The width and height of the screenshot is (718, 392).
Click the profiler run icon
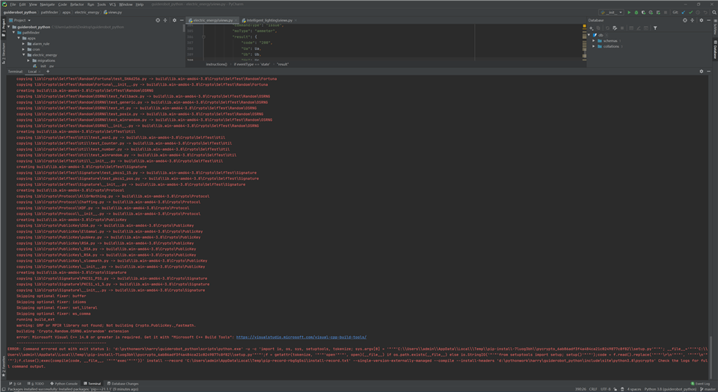pos(651,13)
